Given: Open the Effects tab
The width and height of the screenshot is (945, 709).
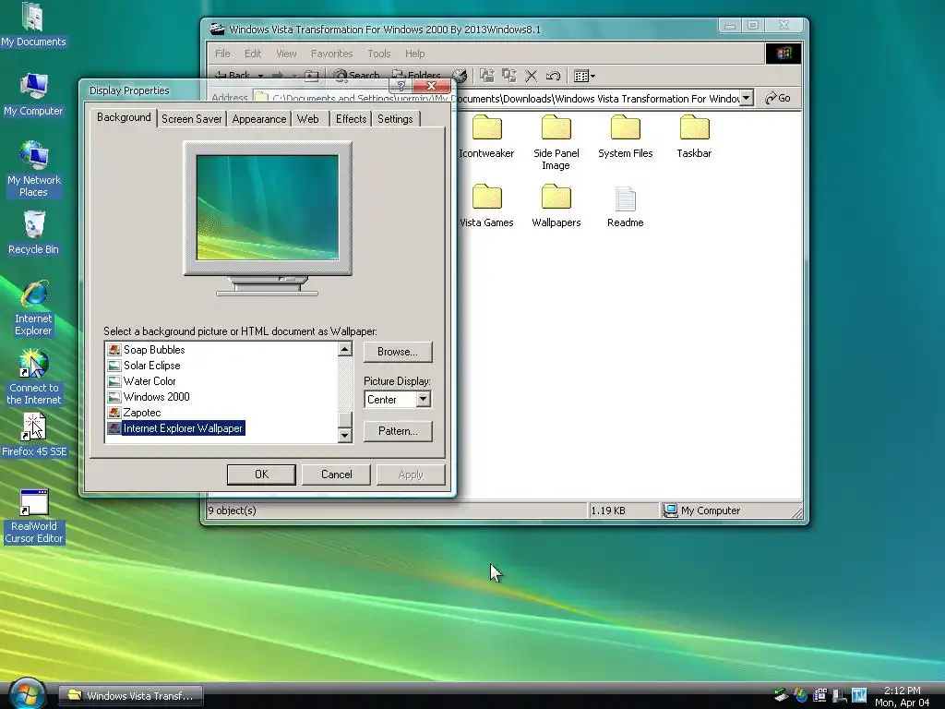Looking at the screenshot, I should (x=351, y=119).
